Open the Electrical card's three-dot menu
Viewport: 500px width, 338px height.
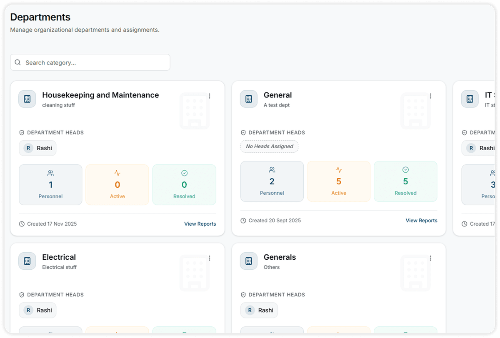pyautogui.click(x=210, y=258)
